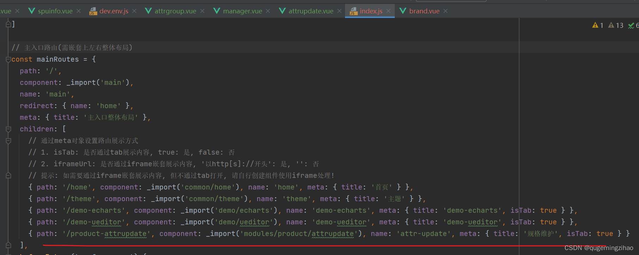
Task: Switch to the attrgroup.vue tab
Action: coord(175,11)
